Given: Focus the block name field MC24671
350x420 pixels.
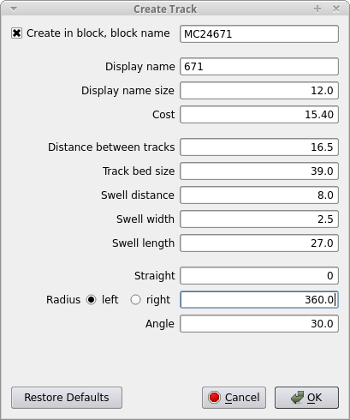Looking at the screenshot, I should (259, 34).
